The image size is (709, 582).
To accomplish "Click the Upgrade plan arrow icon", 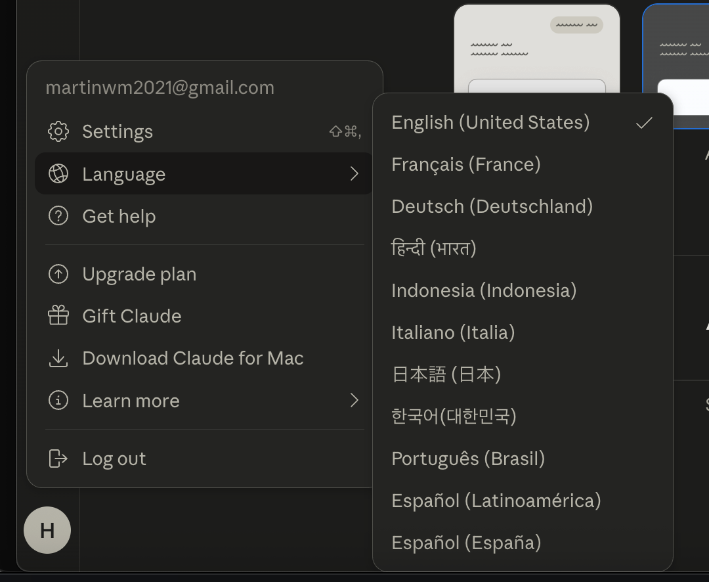I will (58, 274).
